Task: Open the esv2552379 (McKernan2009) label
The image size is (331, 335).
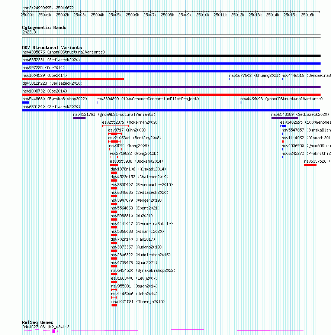Action: click(130, 122)
